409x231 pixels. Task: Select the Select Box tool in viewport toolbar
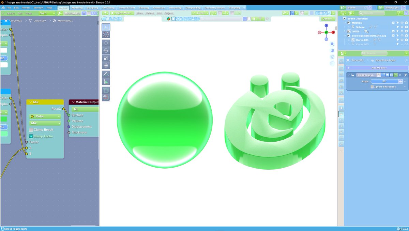tap(106, 27)
